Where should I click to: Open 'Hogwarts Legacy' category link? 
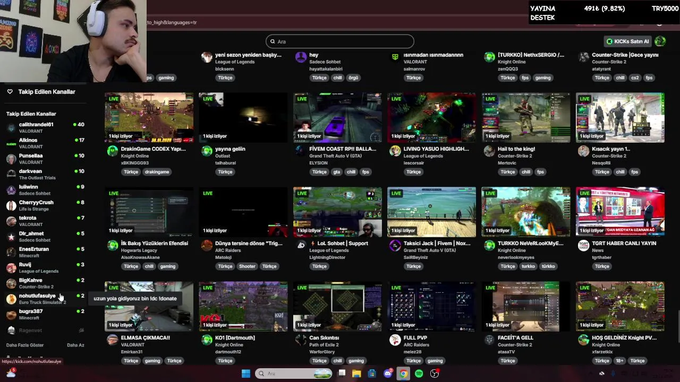pyautogui.click(x=139, y=250)
